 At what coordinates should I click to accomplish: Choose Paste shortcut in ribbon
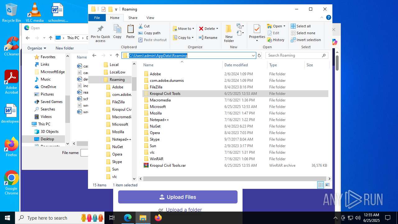152,40
